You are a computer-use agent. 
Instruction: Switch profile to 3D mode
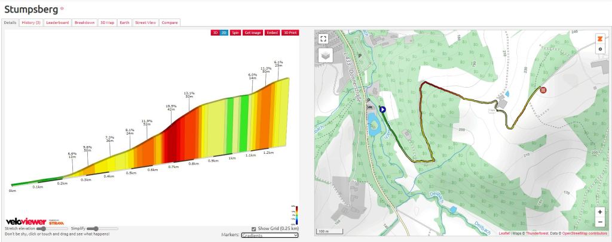click(x=215, y=33)
